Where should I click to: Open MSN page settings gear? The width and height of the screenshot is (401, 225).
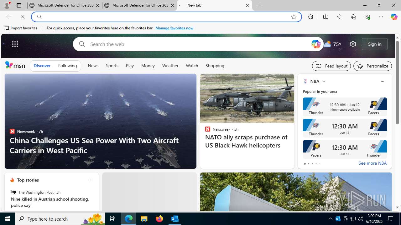[x=353, y=44]
